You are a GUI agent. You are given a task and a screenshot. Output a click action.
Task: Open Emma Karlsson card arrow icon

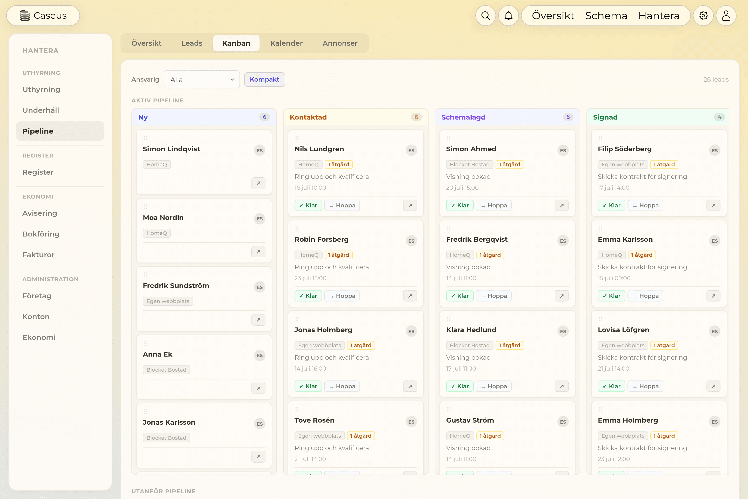pyautogui.click(x=713, y=296)
